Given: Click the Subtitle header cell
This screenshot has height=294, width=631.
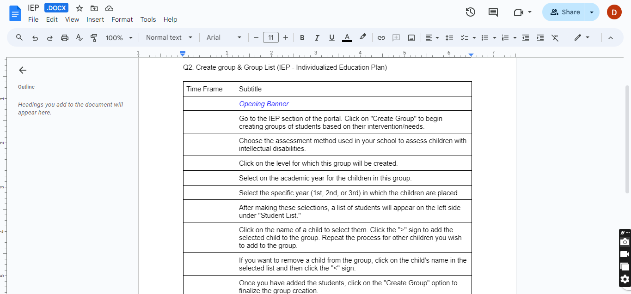Looking at the screenshot, I should (354, 89).
